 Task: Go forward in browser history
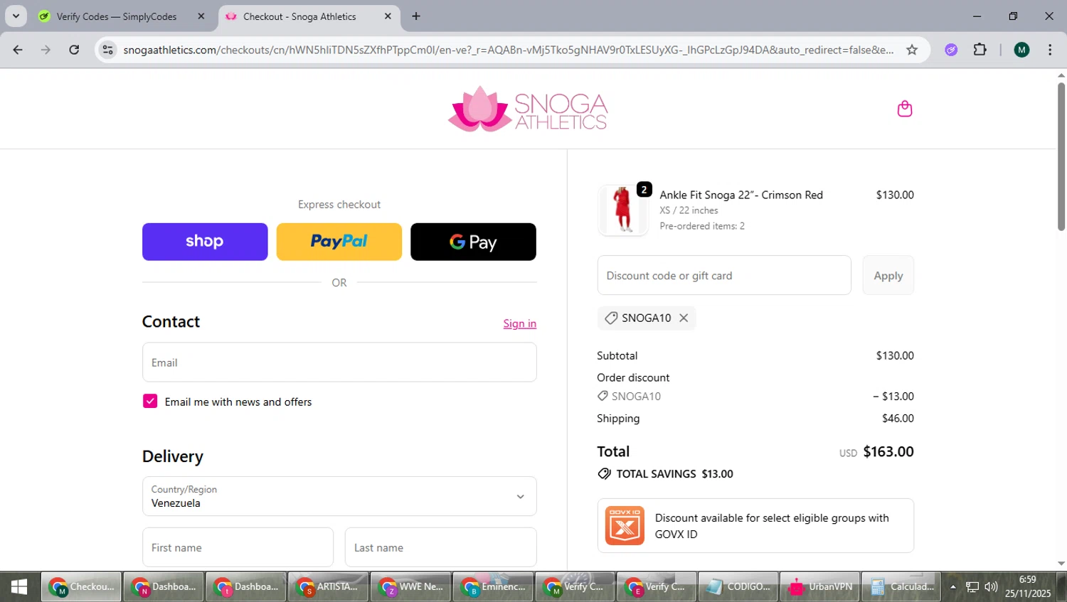click(x=46, y=50)
